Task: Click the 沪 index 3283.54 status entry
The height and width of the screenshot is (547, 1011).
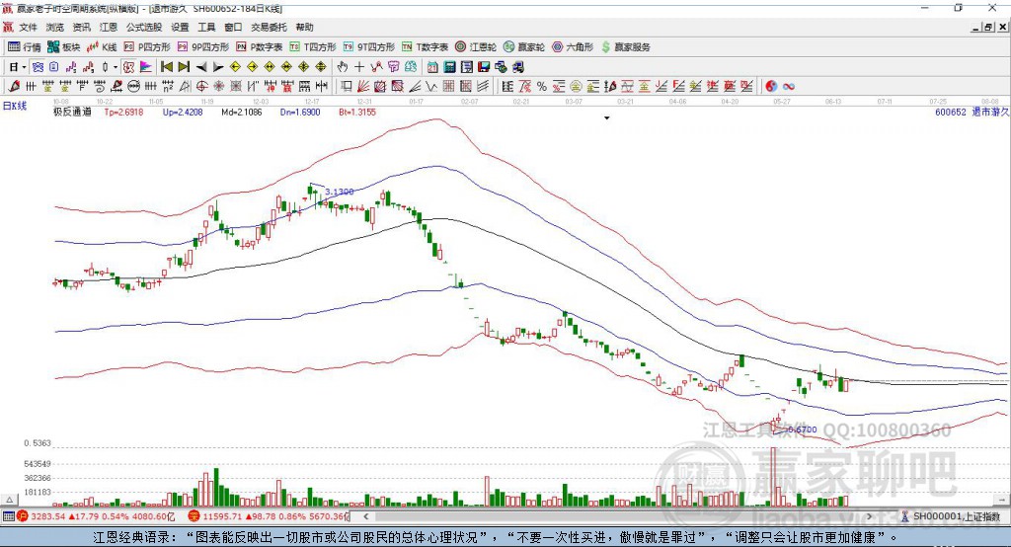Action: (x=96, y=516)
